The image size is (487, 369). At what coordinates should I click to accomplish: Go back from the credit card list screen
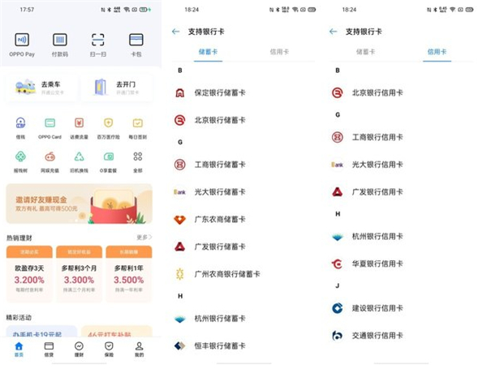334,32
